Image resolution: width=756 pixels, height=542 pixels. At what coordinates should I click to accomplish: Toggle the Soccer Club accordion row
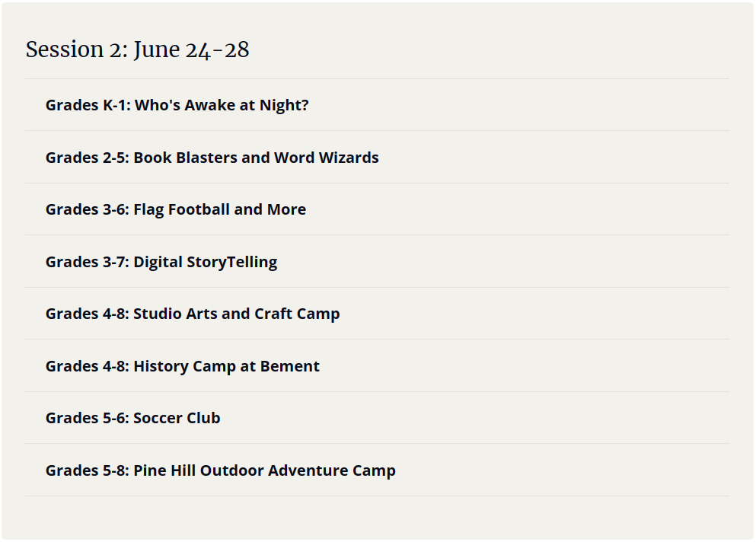point(377,418)
